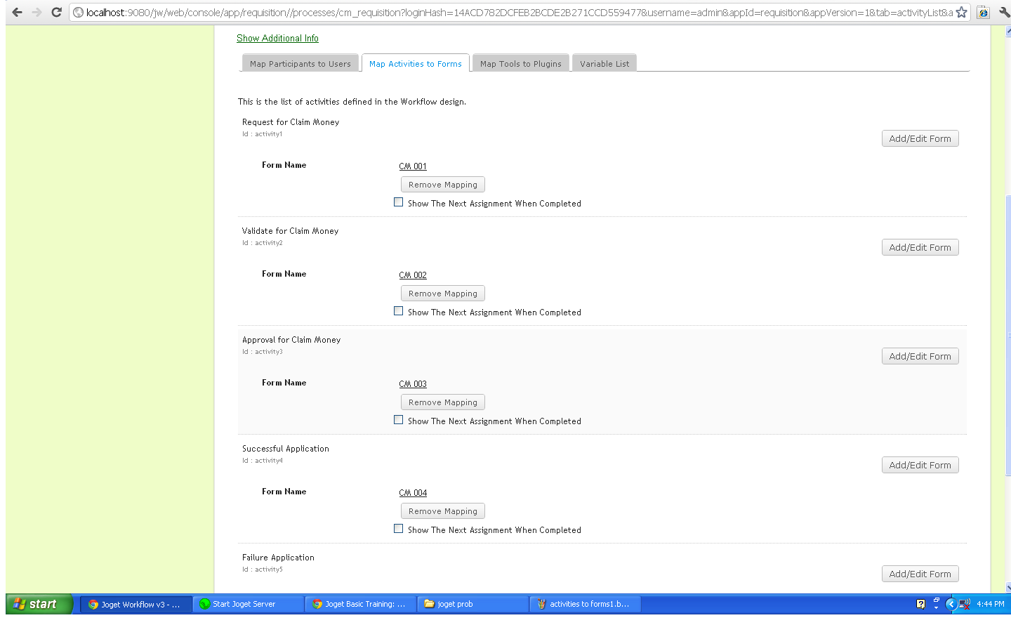The height and width of the screenshot is (632, 1011).
Task: Reload the page with the refresh icon
Action: point(57,12)
